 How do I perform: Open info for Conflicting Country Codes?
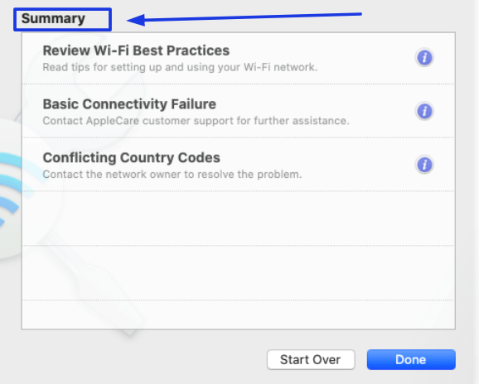click(424, 165)
